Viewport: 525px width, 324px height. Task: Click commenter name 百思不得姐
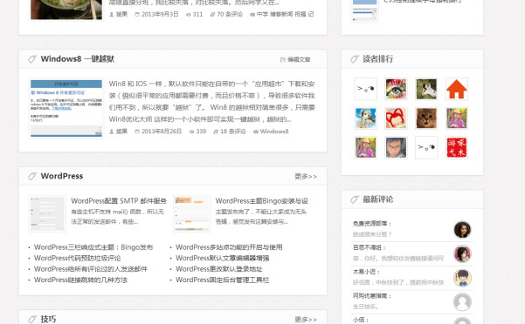(x=367, y=247)
